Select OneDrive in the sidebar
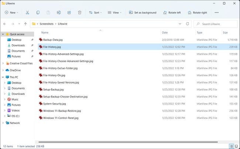 tap(15, 70)
